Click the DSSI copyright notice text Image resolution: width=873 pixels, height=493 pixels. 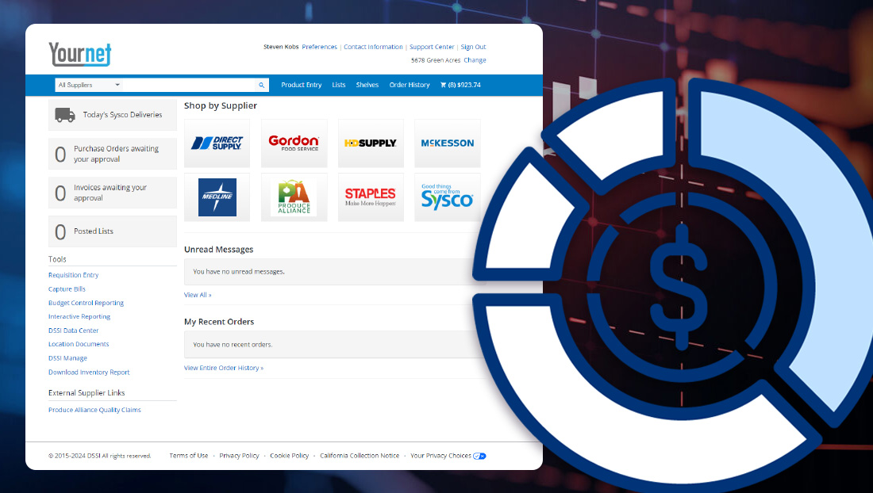[100, 456]
